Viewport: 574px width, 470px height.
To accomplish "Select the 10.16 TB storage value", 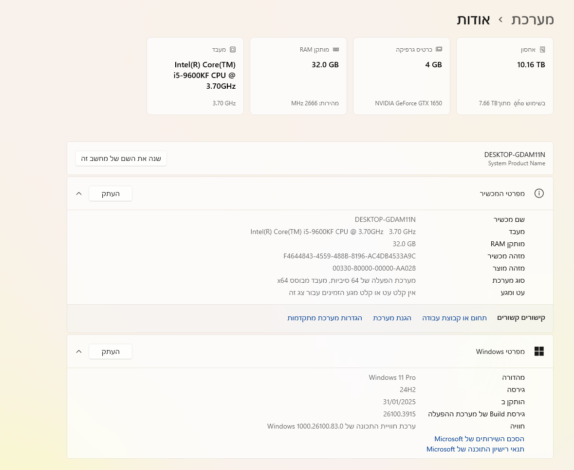I will 531,64.
